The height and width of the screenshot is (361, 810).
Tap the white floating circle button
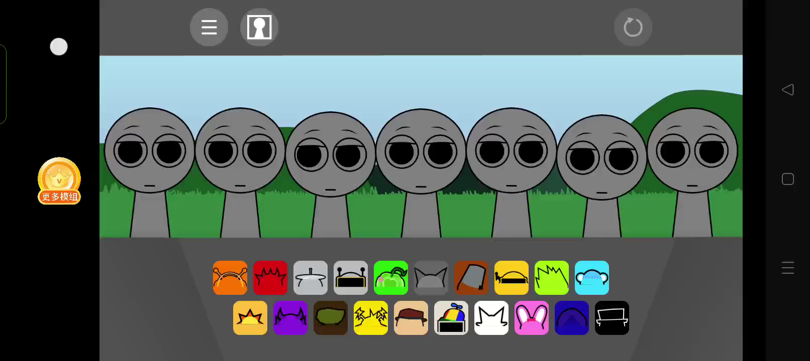pyautogui.click(x=59, y=47)
